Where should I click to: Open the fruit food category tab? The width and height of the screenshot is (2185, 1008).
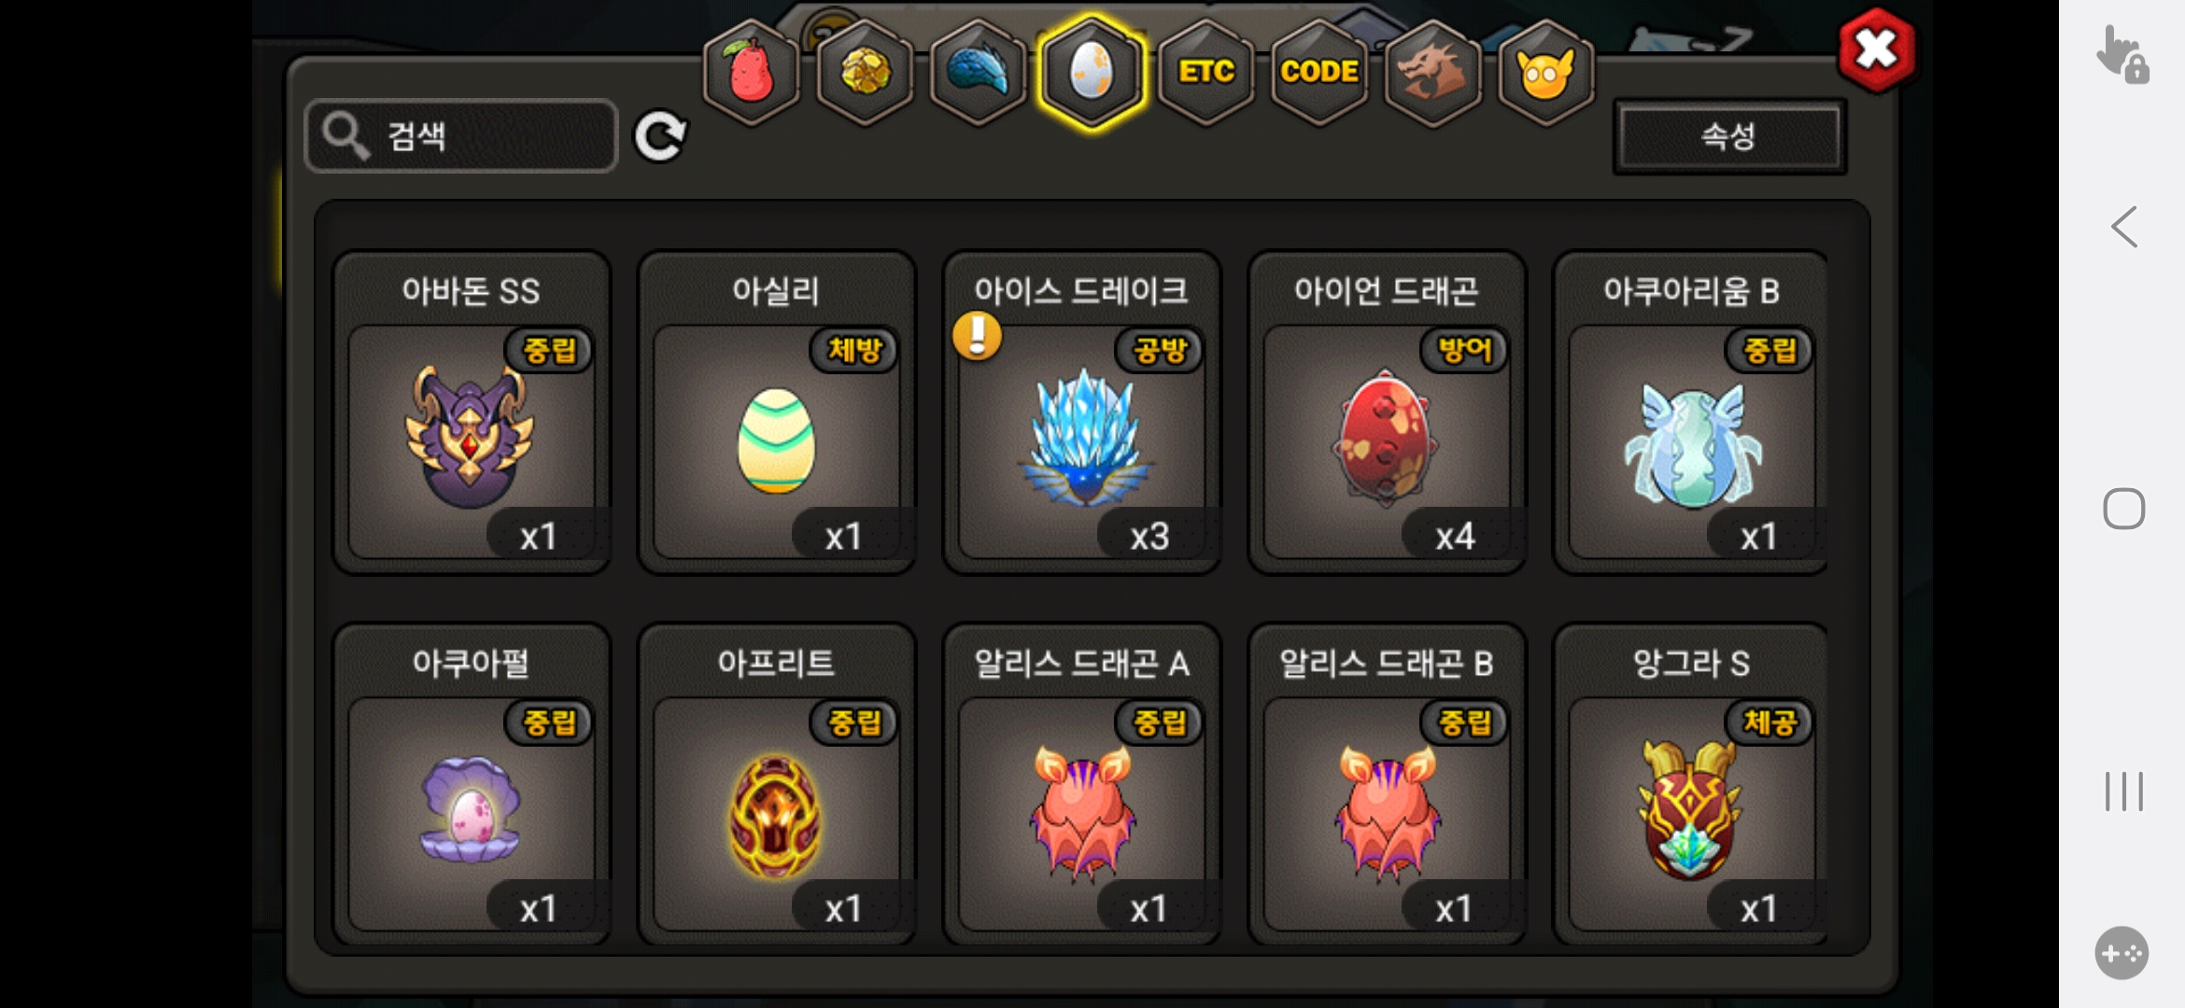click(x=752, y=72)
